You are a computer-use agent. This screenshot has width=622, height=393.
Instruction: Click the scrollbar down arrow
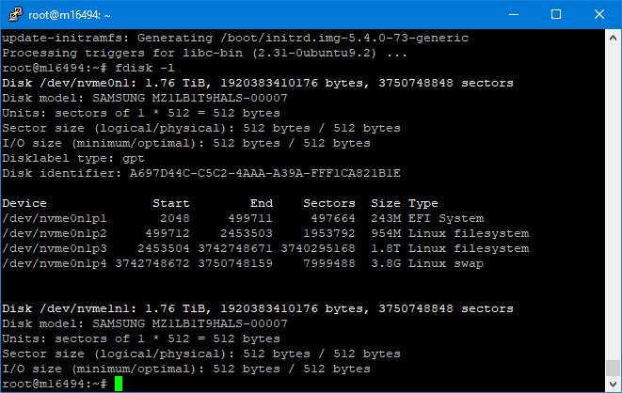(613, 385)
